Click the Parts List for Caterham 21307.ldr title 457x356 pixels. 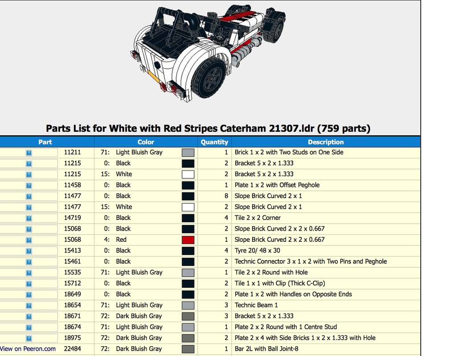click(208, 128)
